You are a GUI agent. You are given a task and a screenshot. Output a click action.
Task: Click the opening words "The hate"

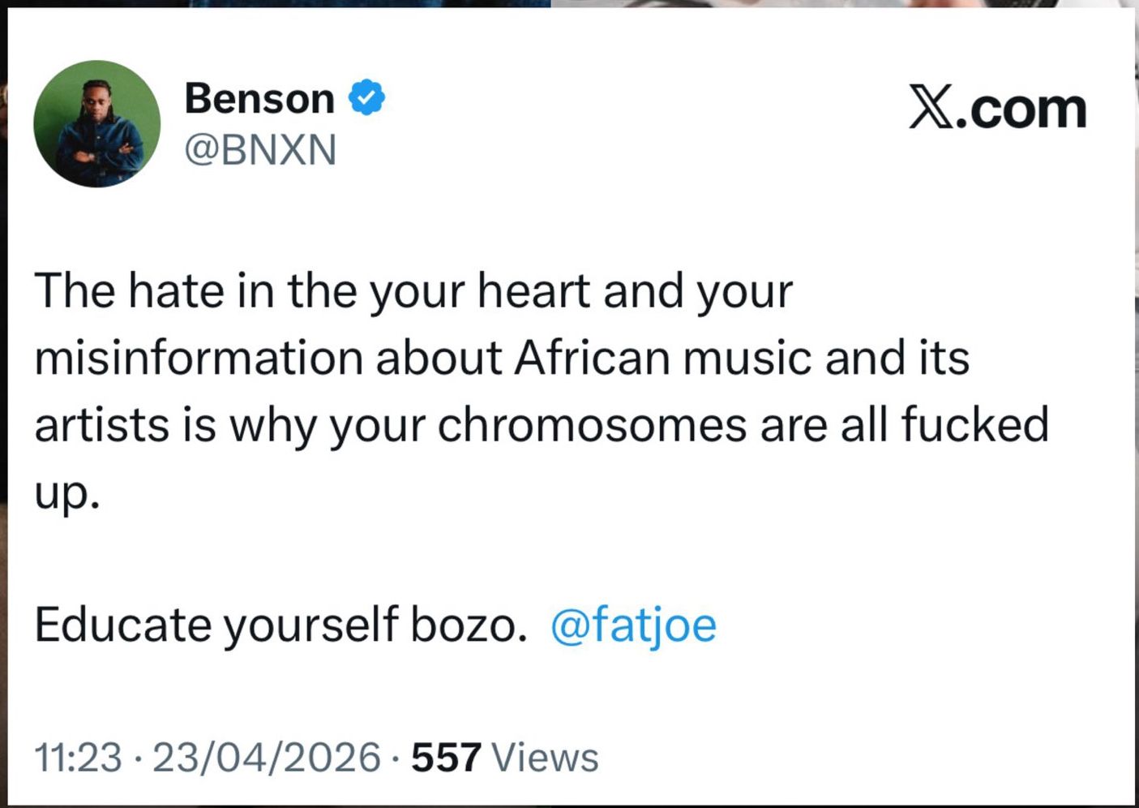(129, 290)
